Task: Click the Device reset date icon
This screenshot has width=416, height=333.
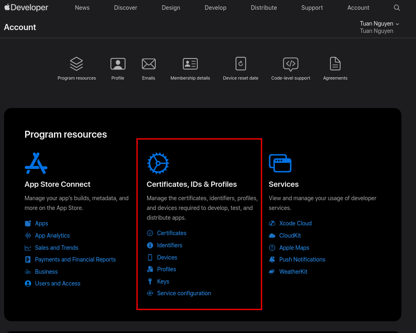Action: click(x=240, y=64)
